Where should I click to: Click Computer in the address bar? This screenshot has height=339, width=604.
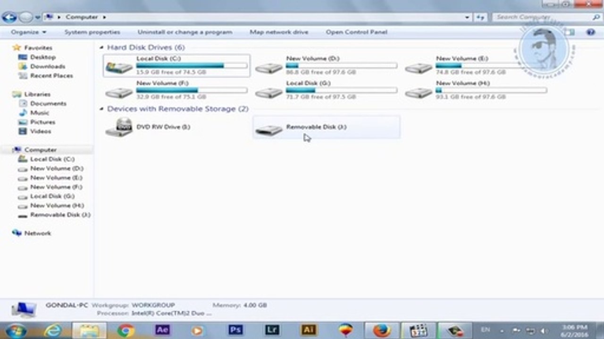pyautogui.click(x=82, y=17)
